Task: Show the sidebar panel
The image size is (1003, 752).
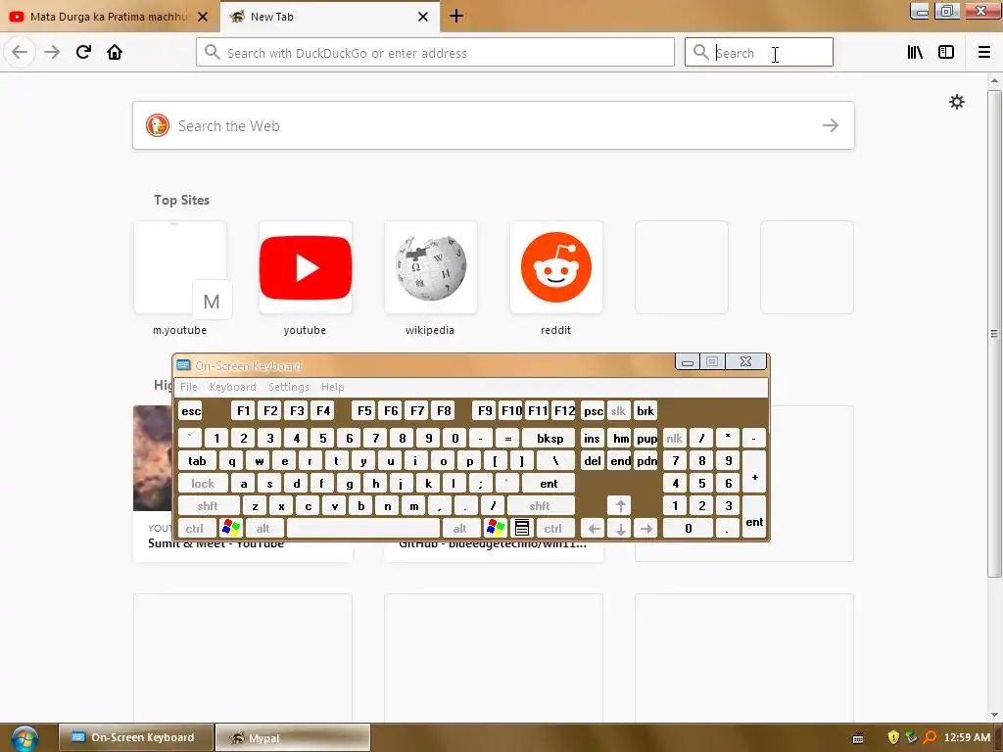Action: (946, 52)
